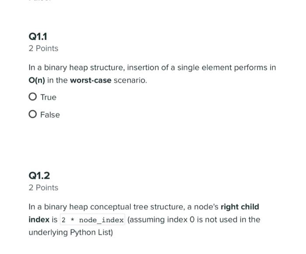Click the bold worst-case text
306x254 pixels.
(90, 81)
